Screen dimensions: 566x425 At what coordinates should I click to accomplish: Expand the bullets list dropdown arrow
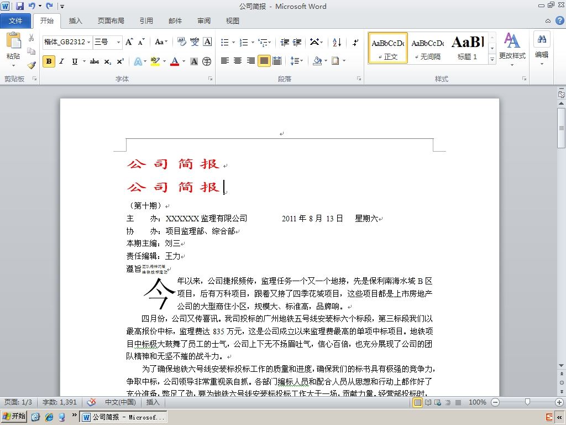click(234, 42)
